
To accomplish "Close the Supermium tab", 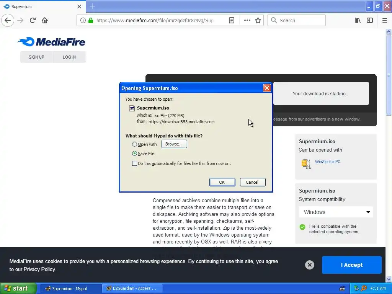I will pos(79,7).
